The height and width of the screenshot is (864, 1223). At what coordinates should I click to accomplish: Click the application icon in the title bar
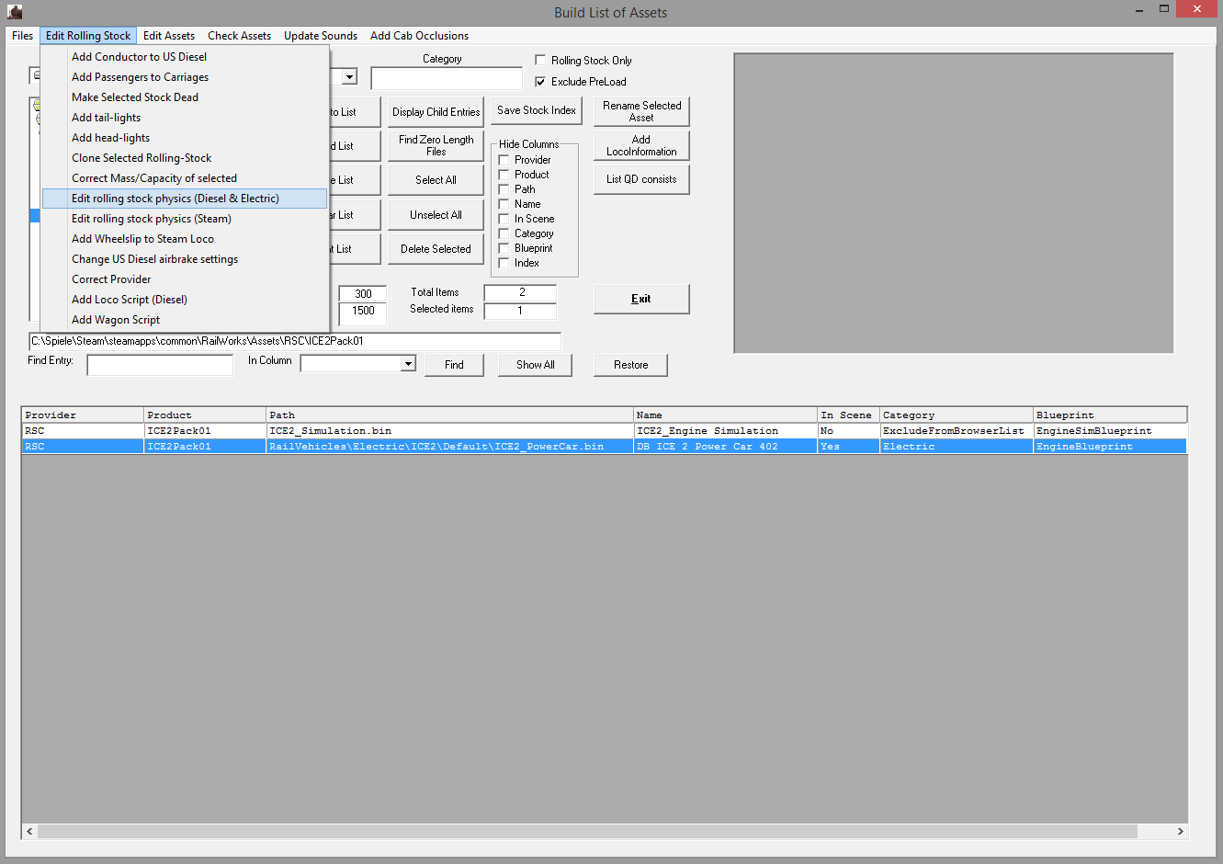(15, 12)
